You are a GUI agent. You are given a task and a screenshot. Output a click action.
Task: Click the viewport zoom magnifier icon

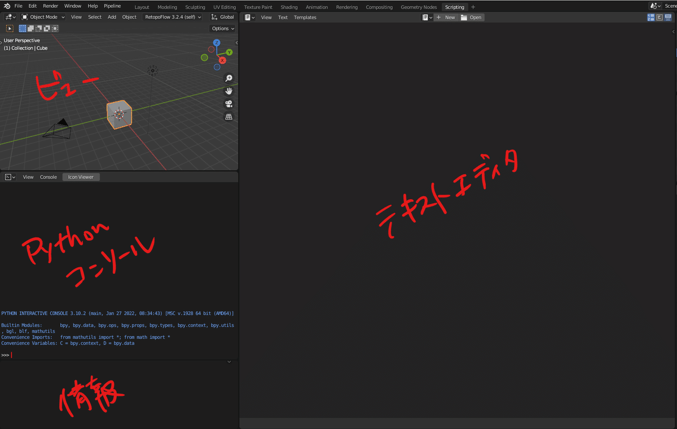tap(229, 78)
